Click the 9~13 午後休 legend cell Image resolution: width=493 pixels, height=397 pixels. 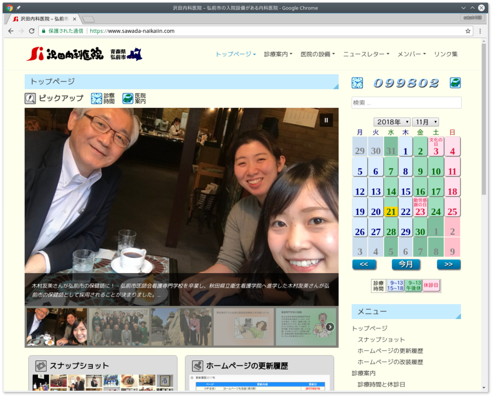(414, 285)
